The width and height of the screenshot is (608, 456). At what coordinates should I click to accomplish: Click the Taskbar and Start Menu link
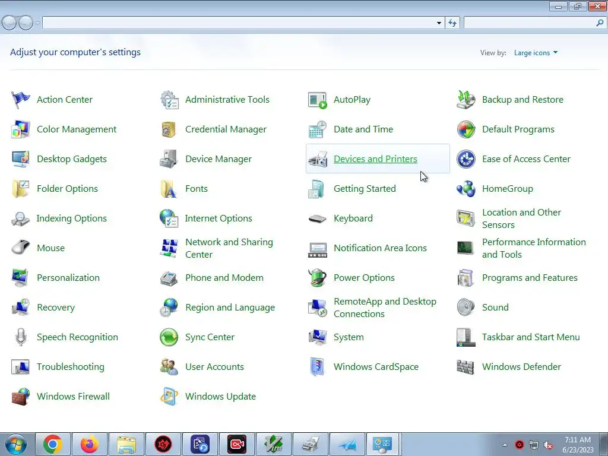(x=531, y=337)
